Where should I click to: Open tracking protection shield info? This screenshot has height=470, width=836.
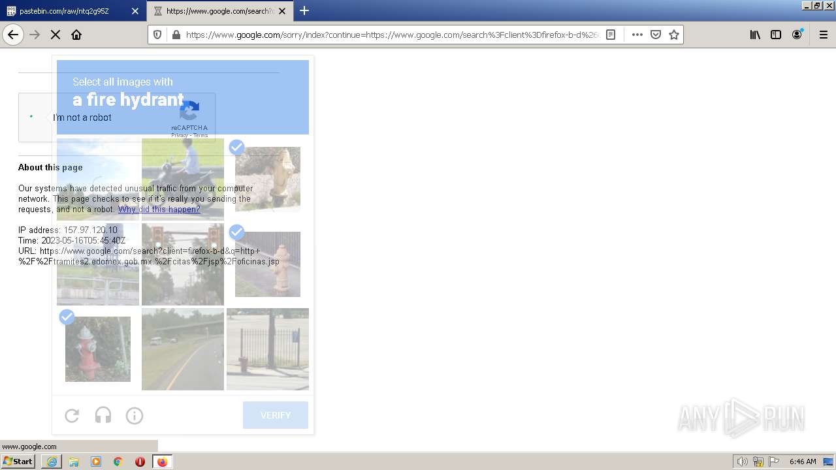pos(157,35)
